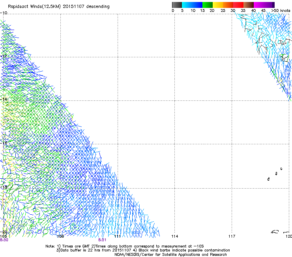Click the '>50 knots' legend label

coord(281,10)
